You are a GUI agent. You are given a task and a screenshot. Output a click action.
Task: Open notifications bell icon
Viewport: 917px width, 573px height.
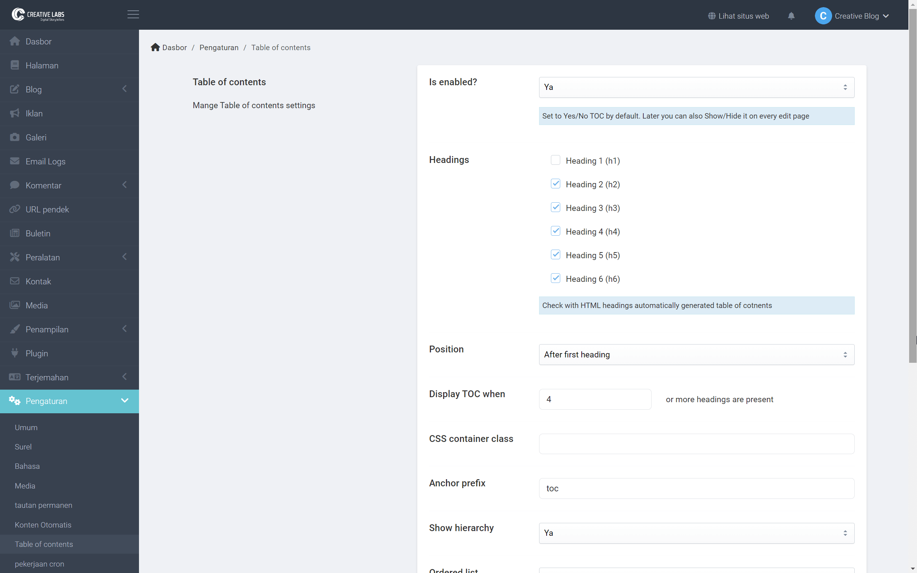click(791, 16)
